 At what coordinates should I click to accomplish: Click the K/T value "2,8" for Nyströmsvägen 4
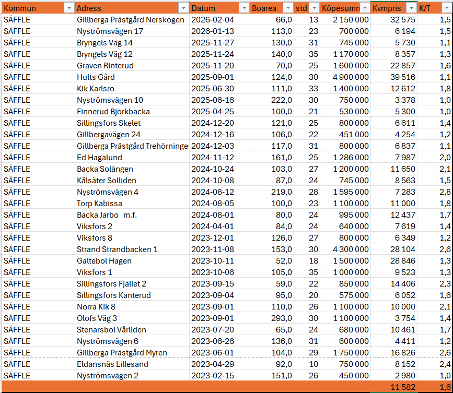click(435, 192)
